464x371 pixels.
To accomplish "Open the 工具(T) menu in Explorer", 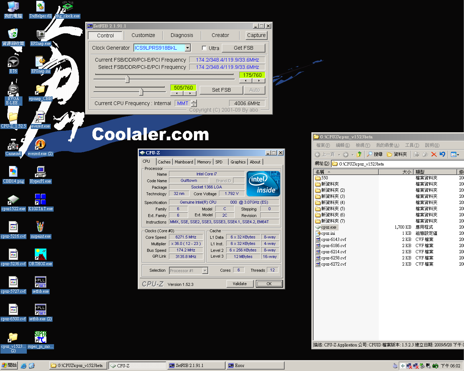I will tap(412, 145).
